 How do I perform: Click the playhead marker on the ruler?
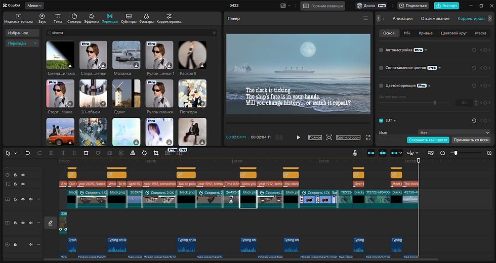tap(419, 161)
